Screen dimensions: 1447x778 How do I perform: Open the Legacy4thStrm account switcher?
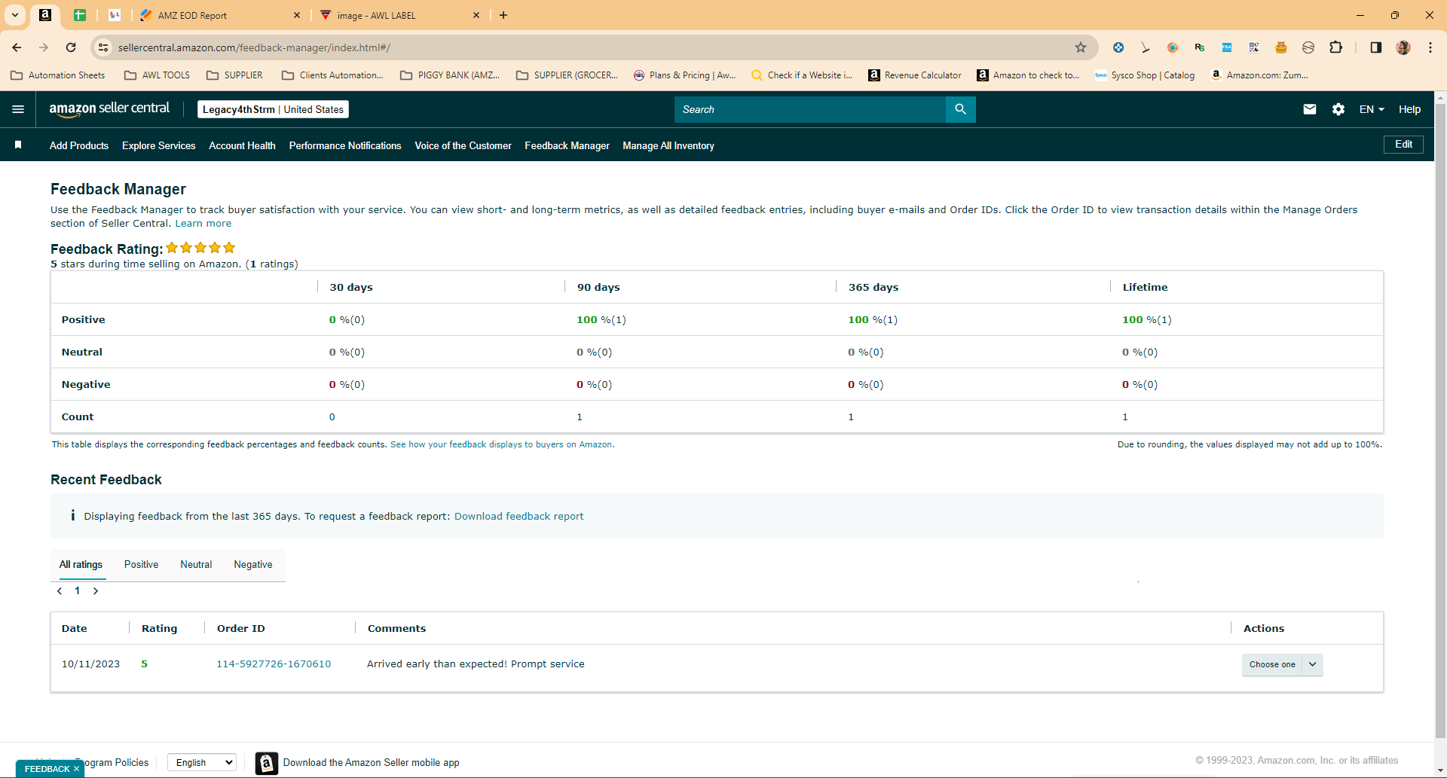point(273,109)
